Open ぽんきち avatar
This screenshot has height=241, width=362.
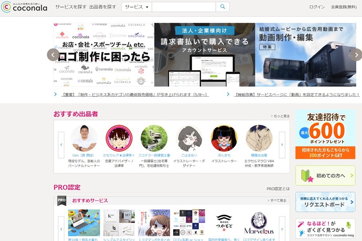(x=224, y=138)
